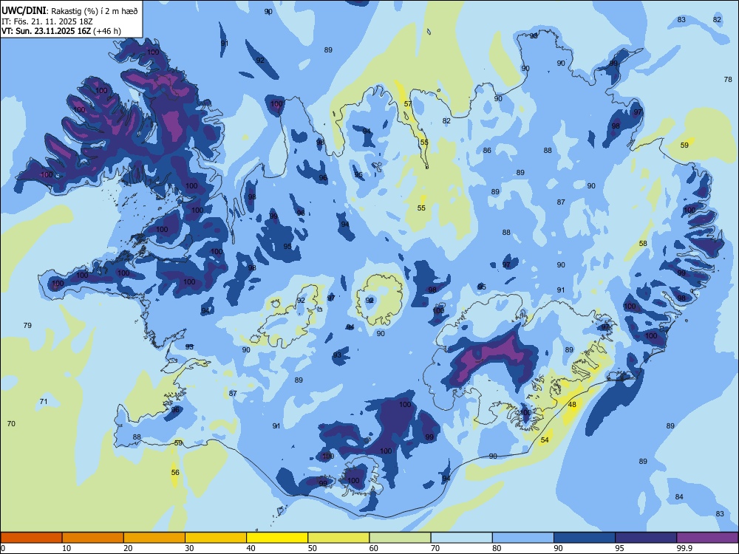This screenshot has height=554, width=739.
Task: Click the '(+46 h)' forecast offset text
Action: (x=107, y=31)
